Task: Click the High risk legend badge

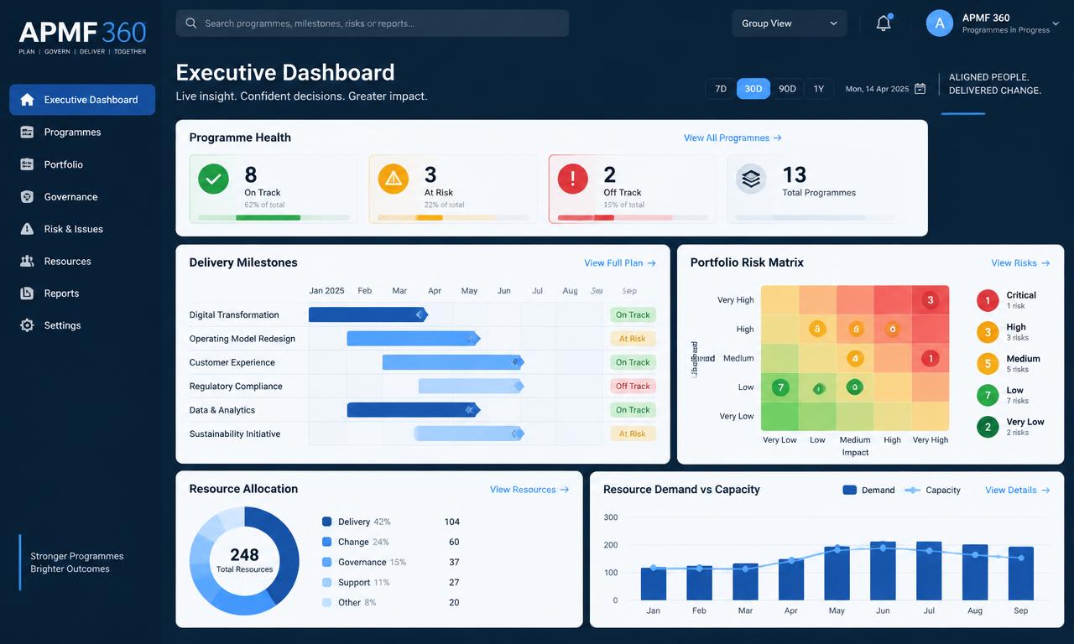Action: pyautogui.click(x=988, y=332)
